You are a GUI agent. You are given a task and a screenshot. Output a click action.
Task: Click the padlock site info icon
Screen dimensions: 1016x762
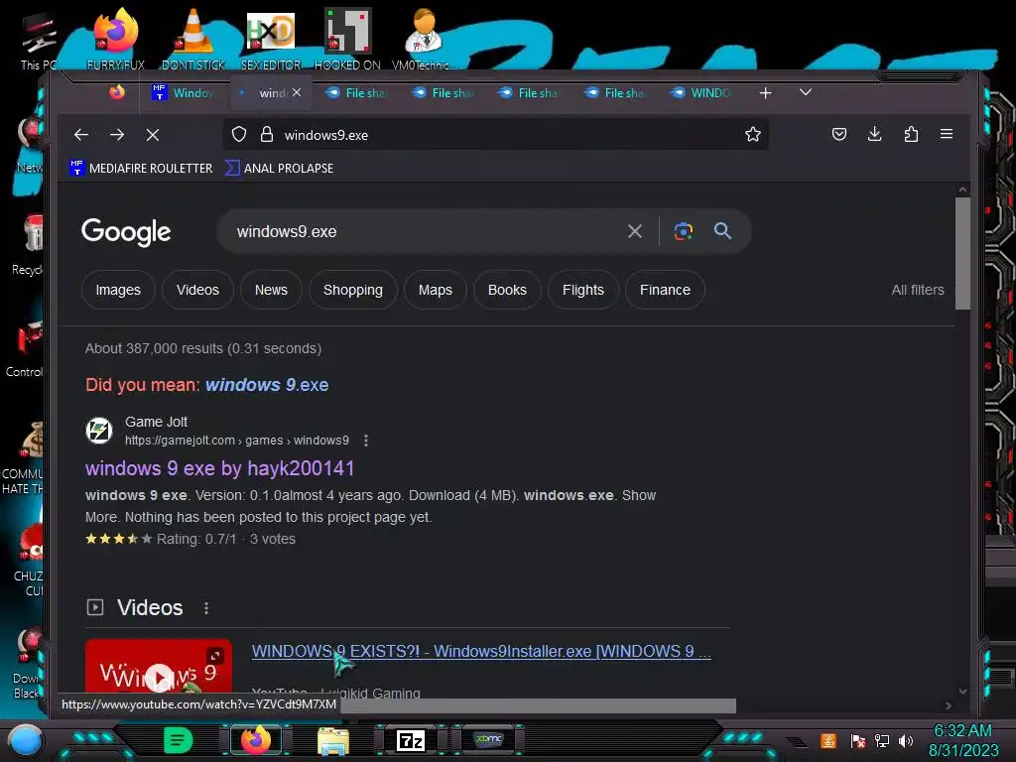(266, 135)
